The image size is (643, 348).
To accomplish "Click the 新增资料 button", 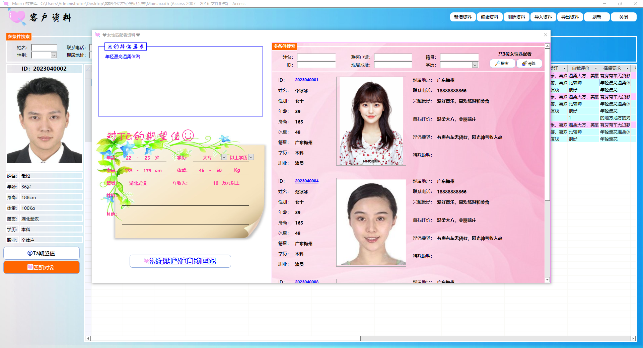I will click(x=462, y=17).
